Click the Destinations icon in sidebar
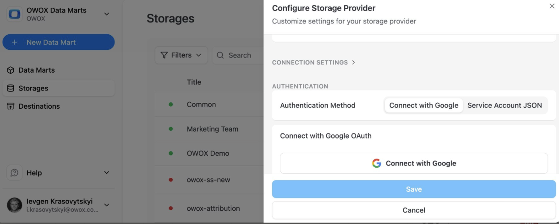 (11, 107)
